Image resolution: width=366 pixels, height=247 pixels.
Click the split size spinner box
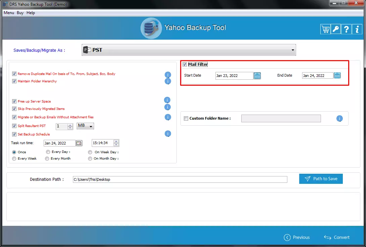[65, 126]
